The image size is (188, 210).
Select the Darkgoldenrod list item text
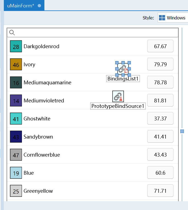click(41, 47)
